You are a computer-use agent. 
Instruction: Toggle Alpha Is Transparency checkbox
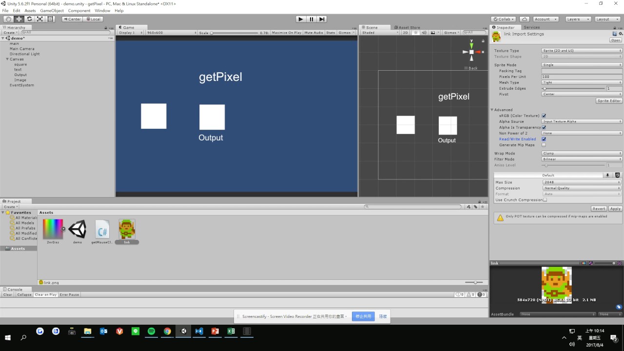[x=544, y=127]
